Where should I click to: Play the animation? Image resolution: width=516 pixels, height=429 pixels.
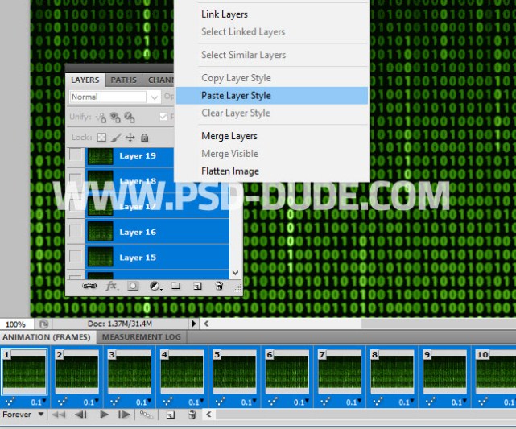click(x=104, y=415)
